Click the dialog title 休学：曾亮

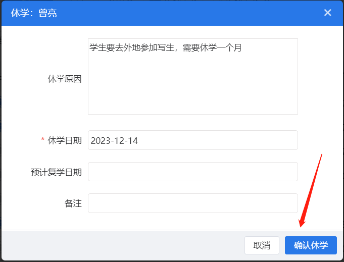coord(34,13)
